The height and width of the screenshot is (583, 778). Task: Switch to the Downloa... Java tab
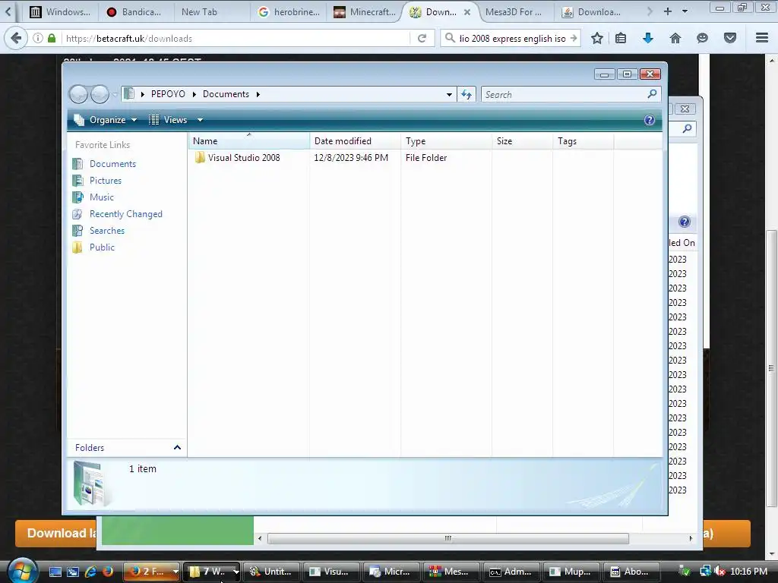(593, 12)
